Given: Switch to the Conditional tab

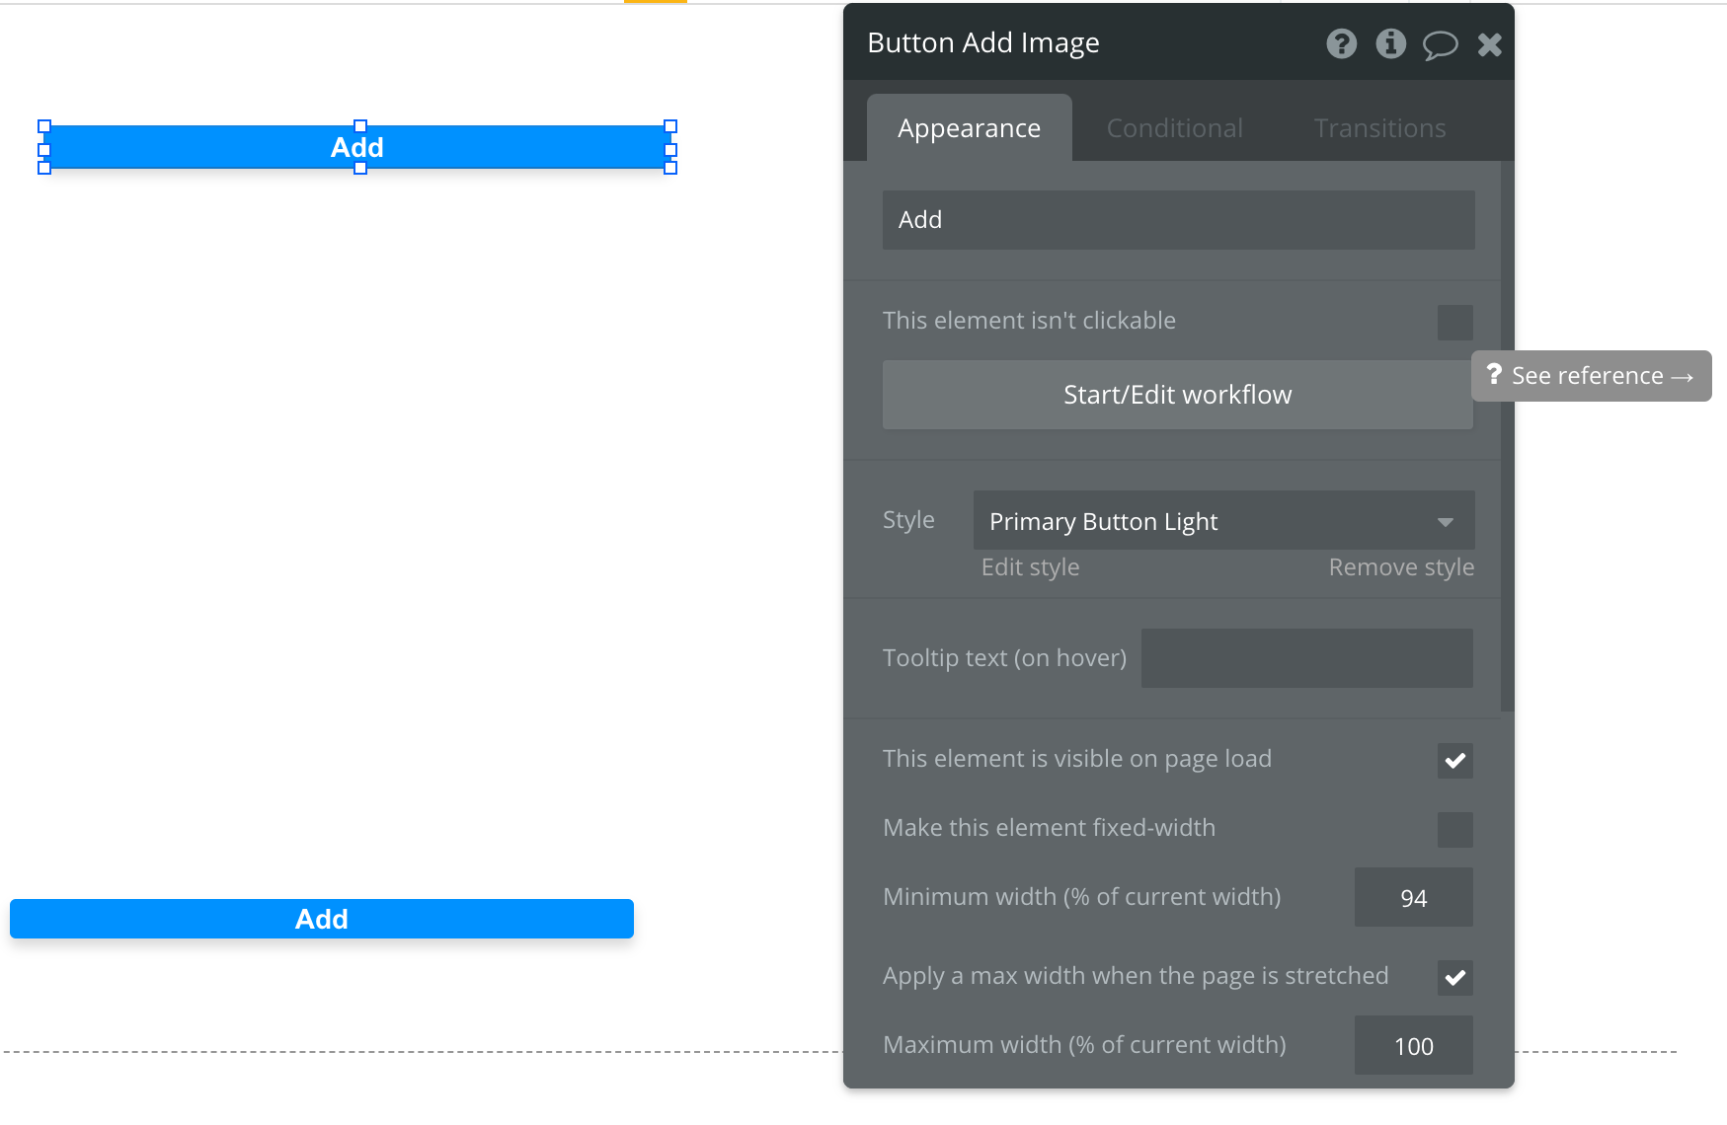Looking at the screenshot, I should [1174, 128].
